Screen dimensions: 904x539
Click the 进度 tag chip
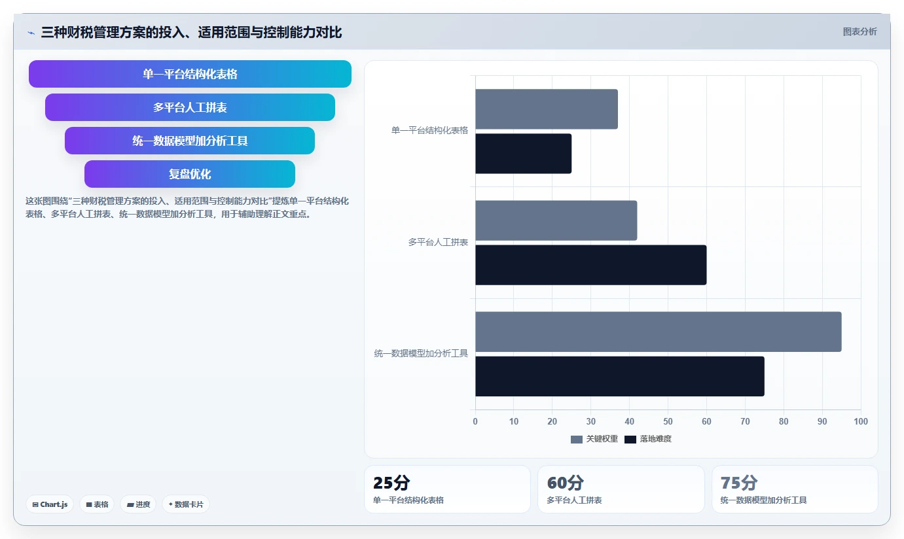coord(138,504)
